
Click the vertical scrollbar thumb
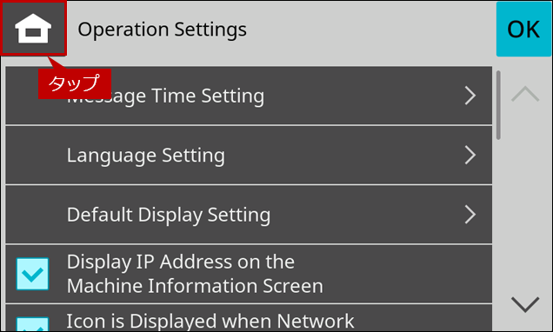[x=498, y=105]
